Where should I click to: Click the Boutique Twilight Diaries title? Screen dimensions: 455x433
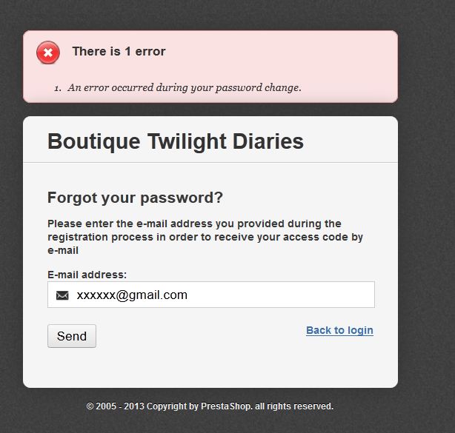click(176, 141)
